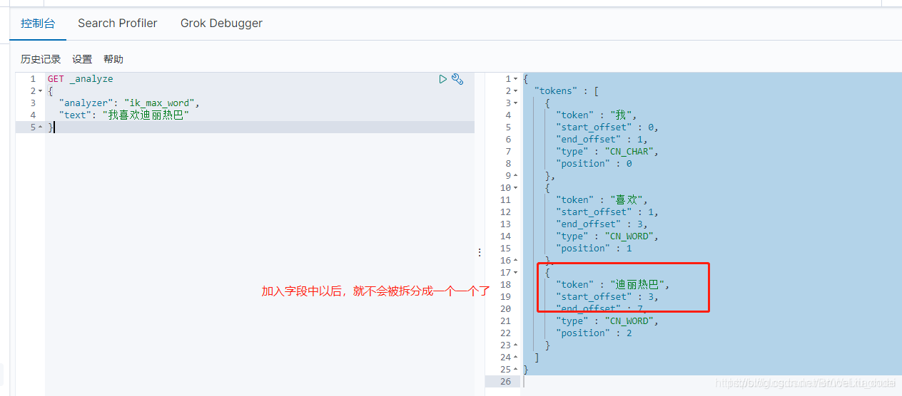Image resolution: width=902 pixels, height=396 pixels.
Task: Click response line "type" : "CN_CHAR"
Action: click(607, 152)
